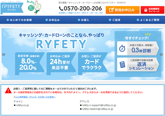Viewport: 165px width, 116px height.
Task: Open the お借入 menu item
Action: pyautogui.click(x=84, y=20)
